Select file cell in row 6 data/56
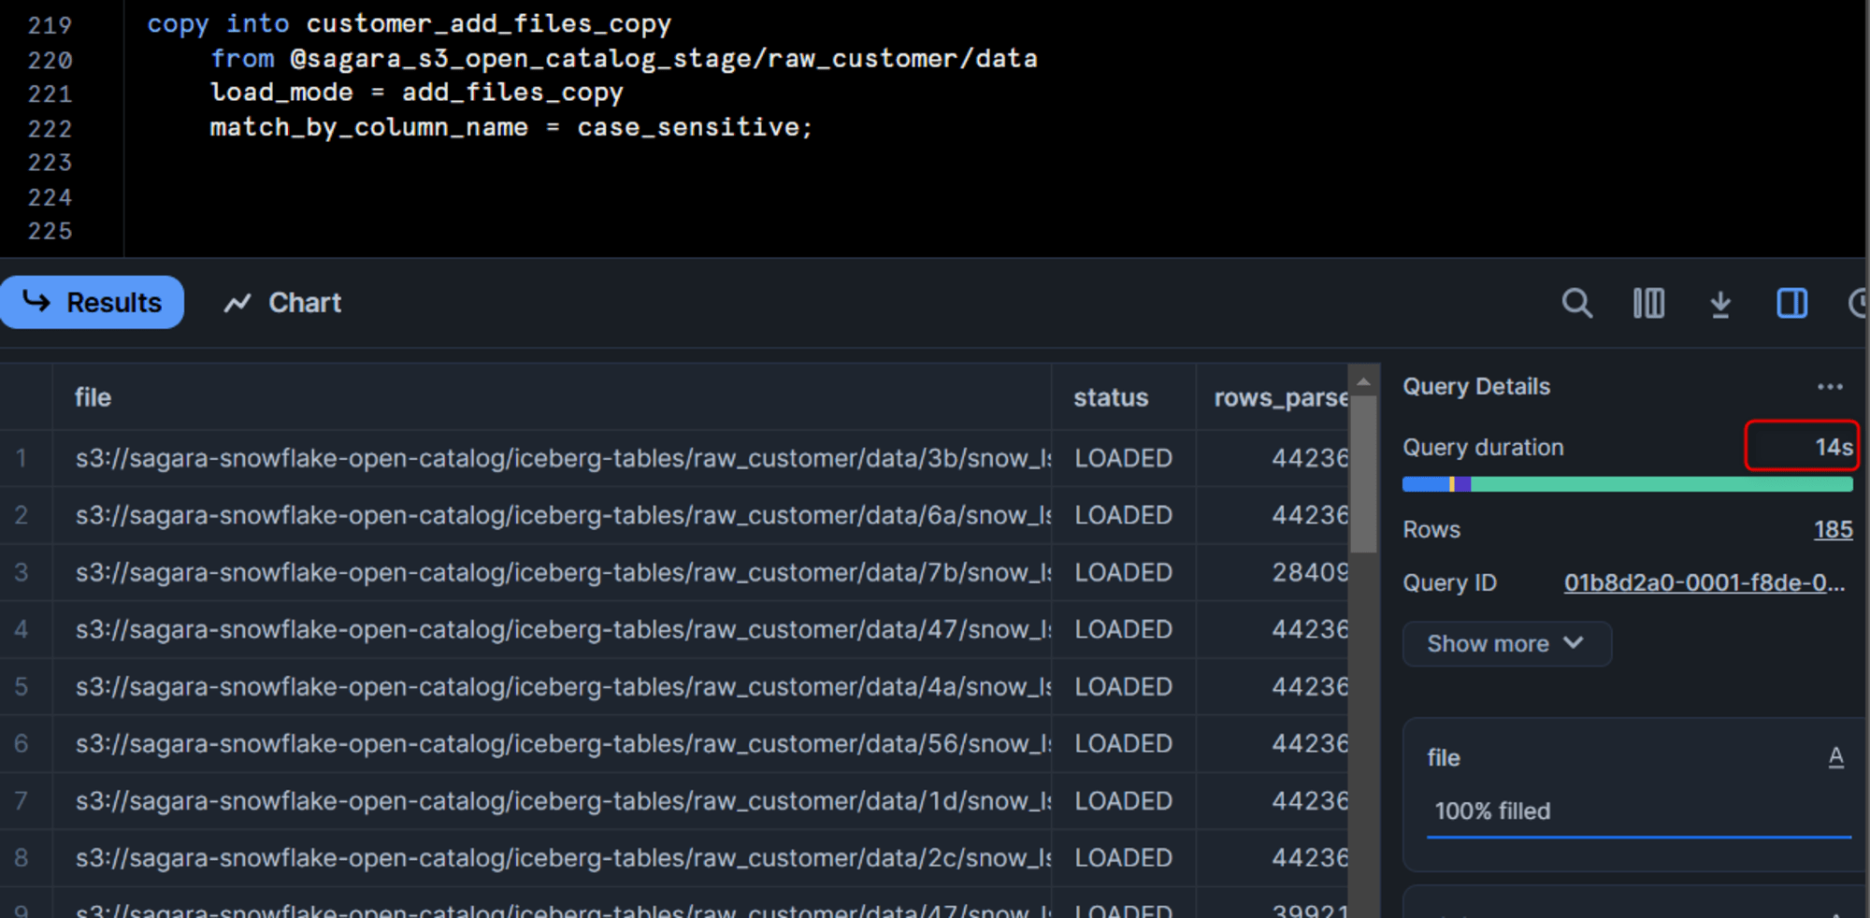 click(x=552, y=743)
